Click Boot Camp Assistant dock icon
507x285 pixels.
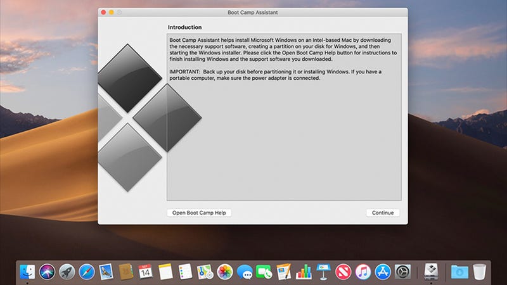431,272
